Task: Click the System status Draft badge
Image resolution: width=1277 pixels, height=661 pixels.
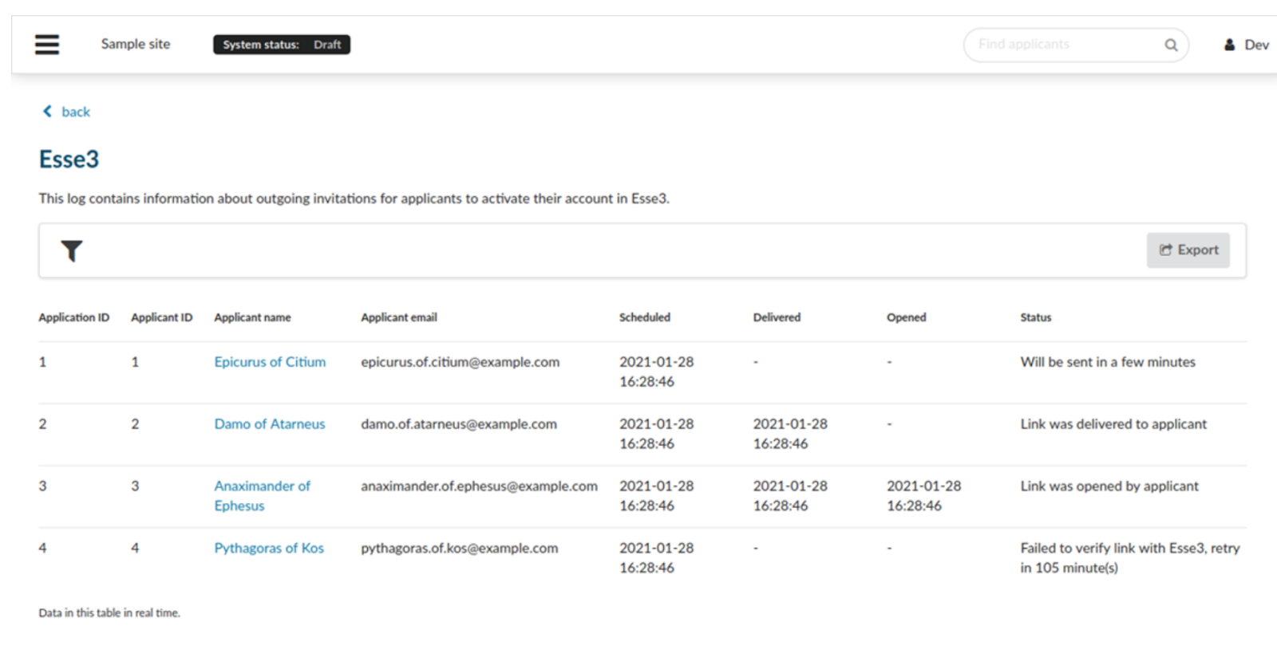Action: tap(282, 45)
